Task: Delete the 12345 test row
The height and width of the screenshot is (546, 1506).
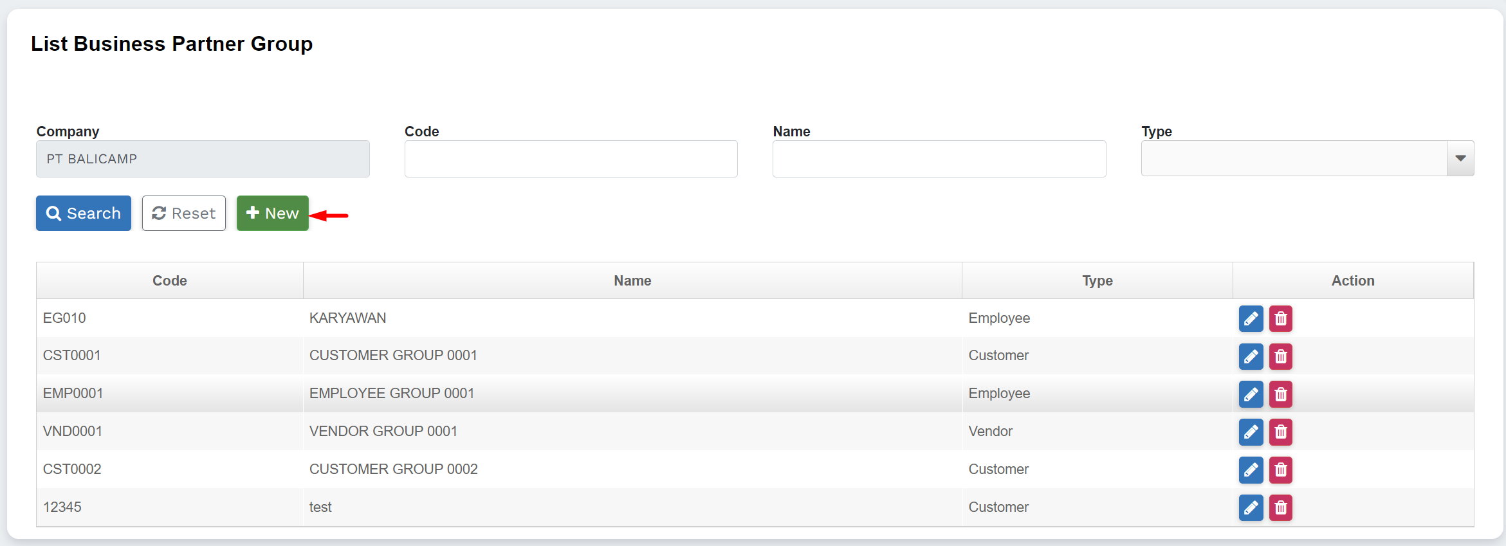Action: 1280,507
